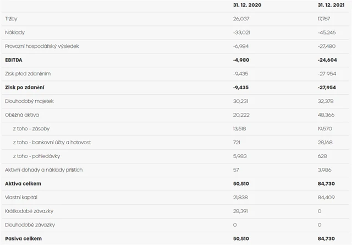Screen dimensions: 352x245
Task: Click the Aktiva celkem row label
Action: (x=23, y=184)
